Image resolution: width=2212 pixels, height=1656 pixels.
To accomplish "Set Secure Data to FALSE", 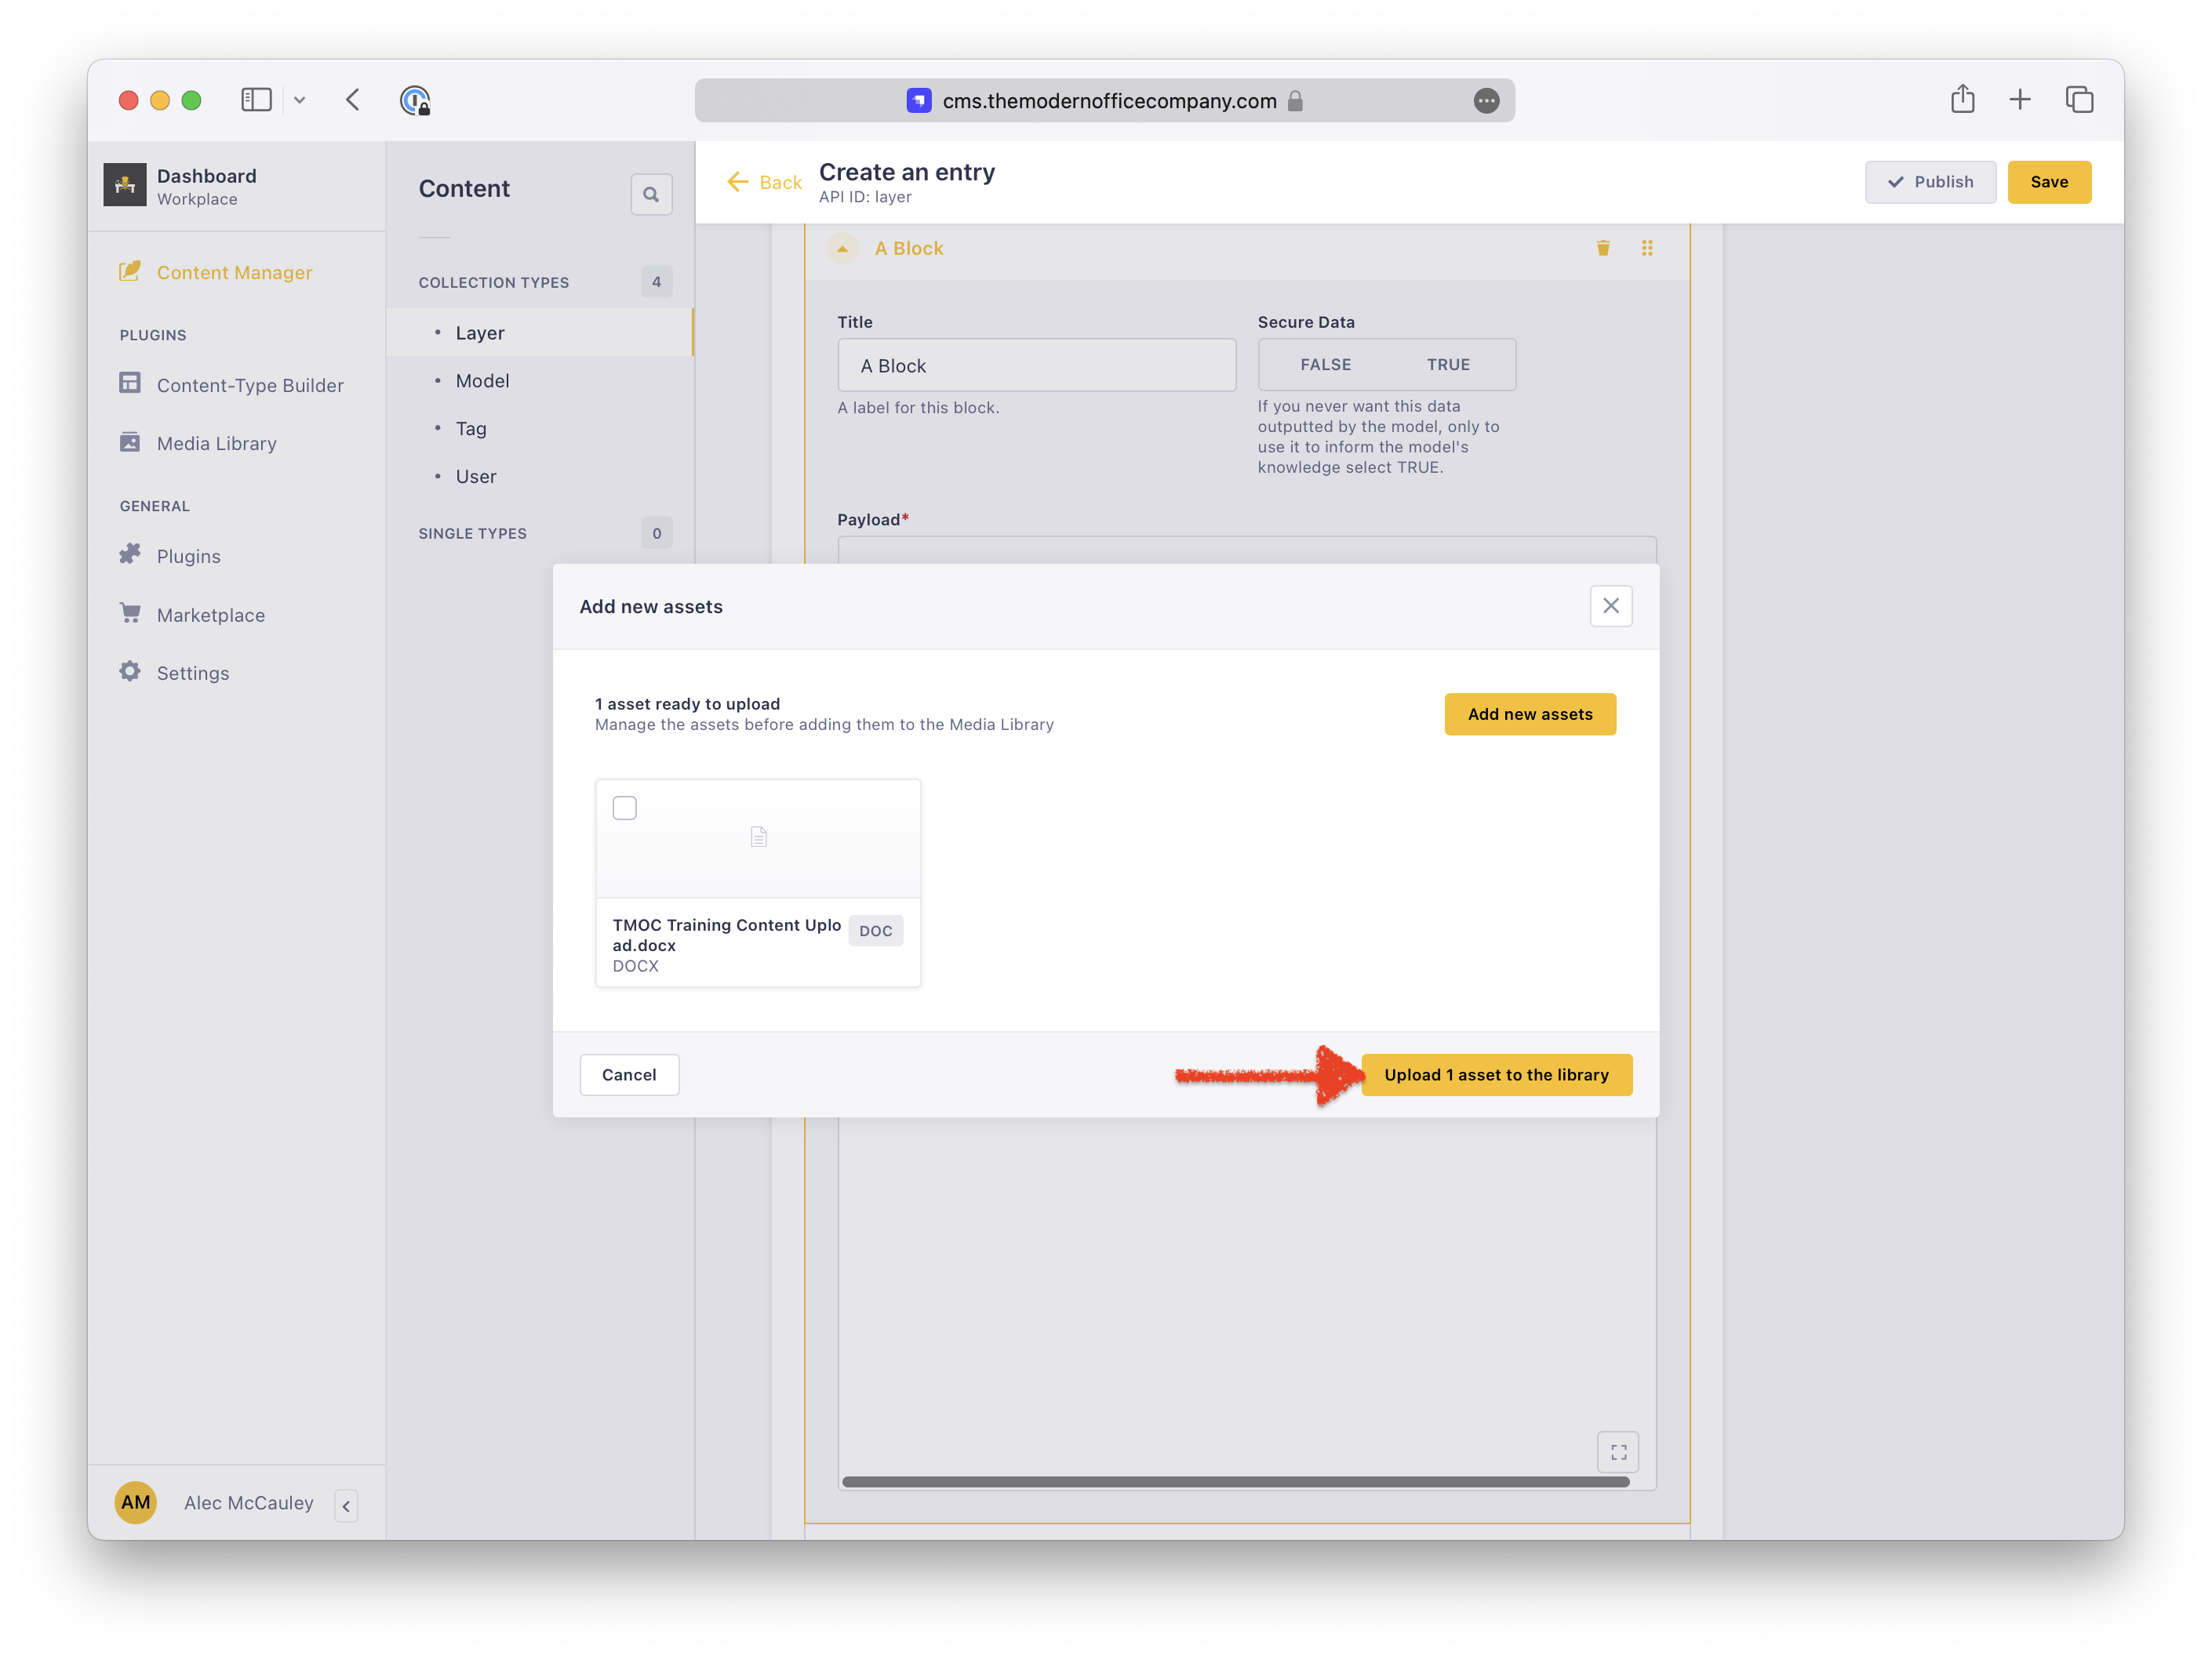I will [x=1325, y=365].
